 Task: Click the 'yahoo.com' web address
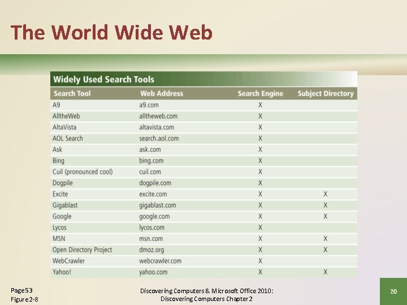click(x=153, y=272)
